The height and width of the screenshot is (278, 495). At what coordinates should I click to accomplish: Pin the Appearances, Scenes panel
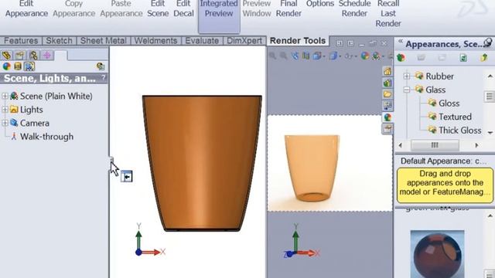pos(488,42)
